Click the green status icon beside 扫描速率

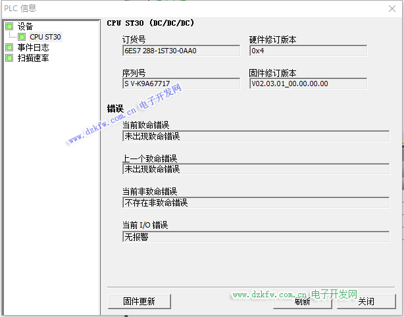9,58
